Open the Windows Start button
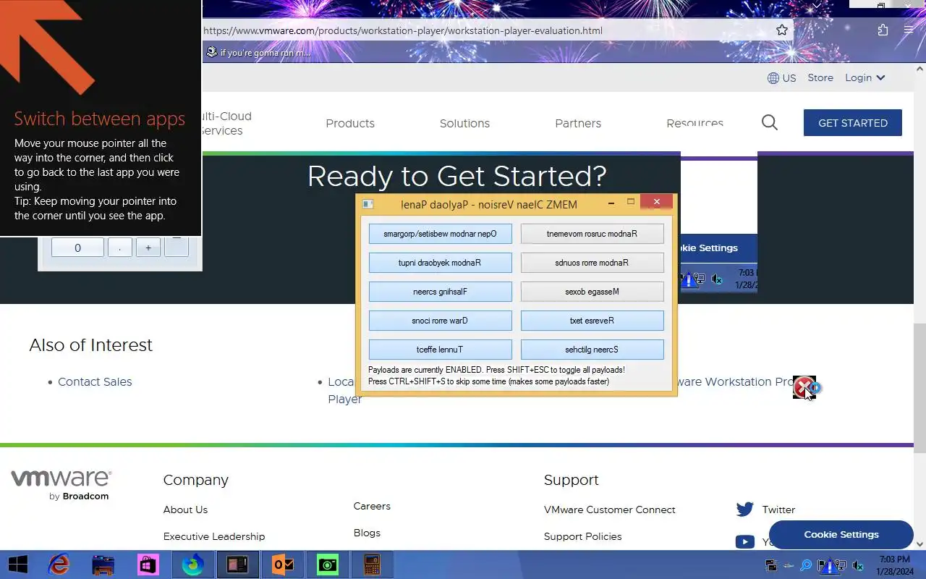Screen dimensions: 926x579 point(18,565)
